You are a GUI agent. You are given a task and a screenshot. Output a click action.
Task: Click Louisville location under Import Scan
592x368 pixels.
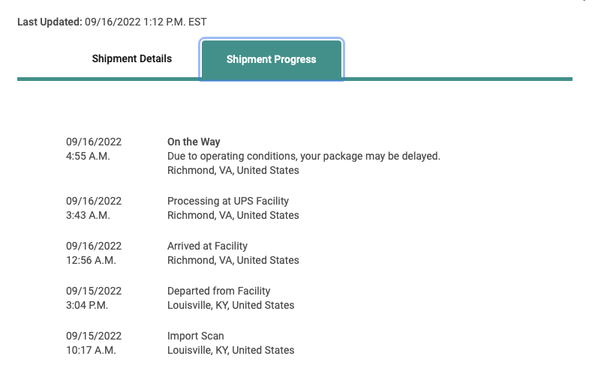pos(230,350)
